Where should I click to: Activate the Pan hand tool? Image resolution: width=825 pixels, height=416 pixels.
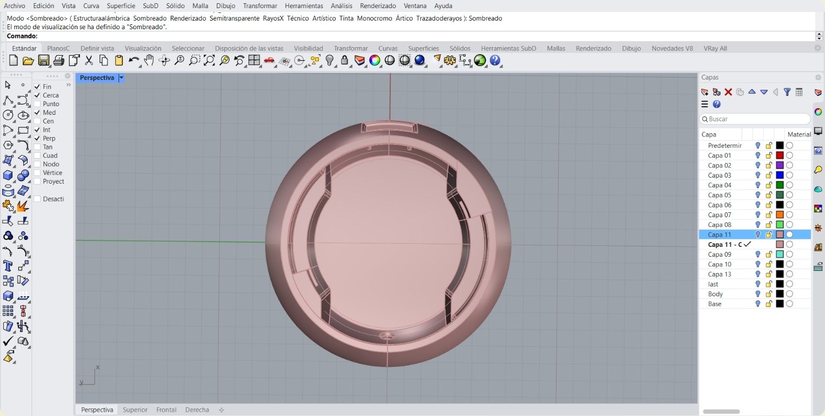(149, 61)
